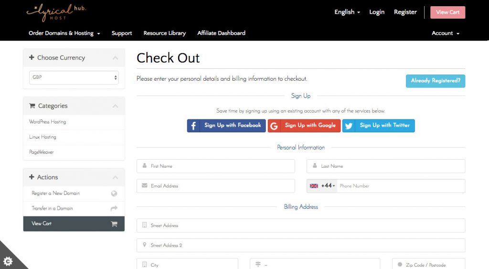Open the Resource Library menu item

[165, 33]
